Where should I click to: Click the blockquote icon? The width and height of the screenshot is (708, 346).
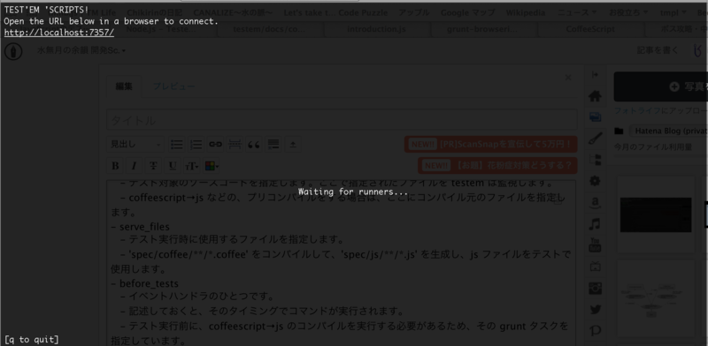[x=254, y=144]
